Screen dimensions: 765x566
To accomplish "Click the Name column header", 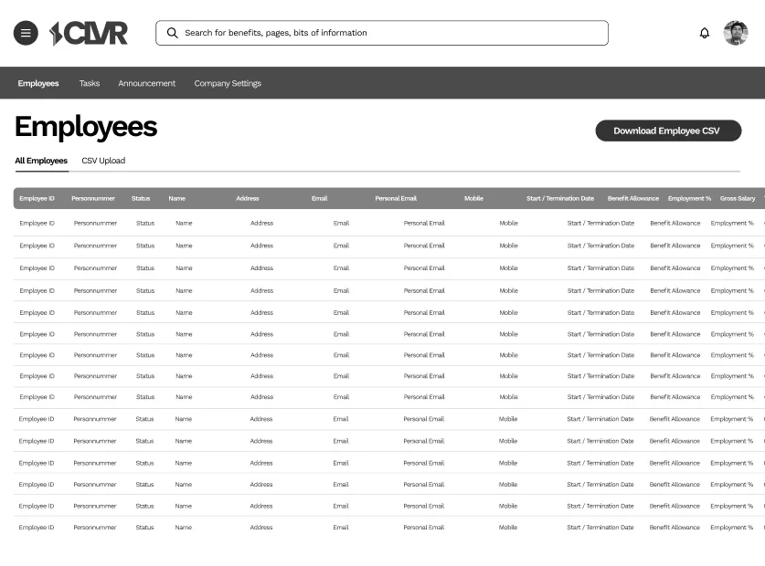I will tap(177, 198).
